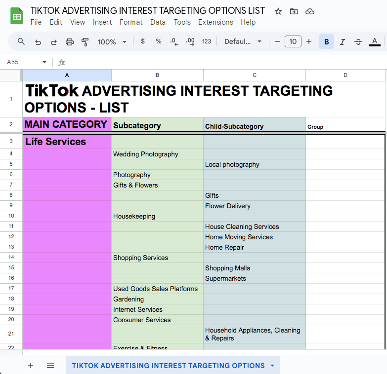Select the Shopping Malls cell

pyautogui.click(x=255, y=268)
